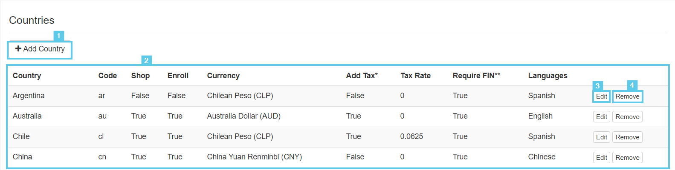675x170 pixels.
Task: Select the Argentina country name cell
Action: 29,96
